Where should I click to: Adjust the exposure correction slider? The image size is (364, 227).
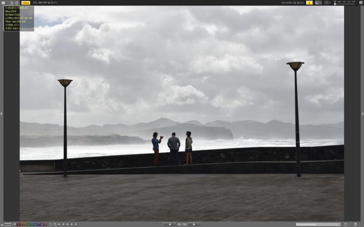(344, 4)
